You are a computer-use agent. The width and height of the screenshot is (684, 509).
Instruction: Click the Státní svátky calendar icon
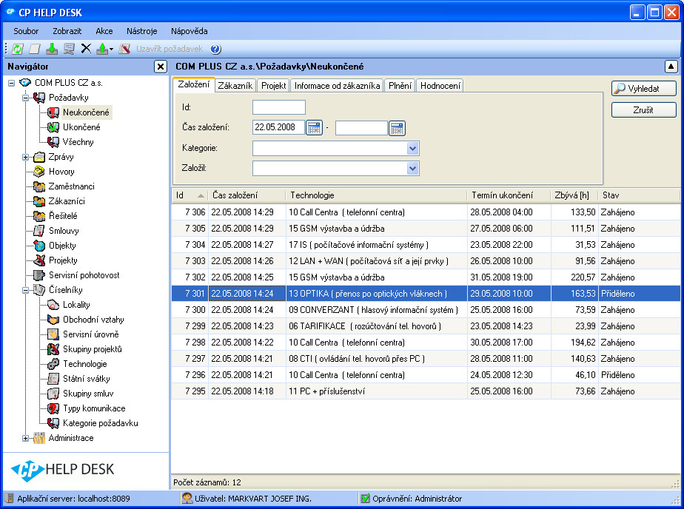click(x=53, y=379)
